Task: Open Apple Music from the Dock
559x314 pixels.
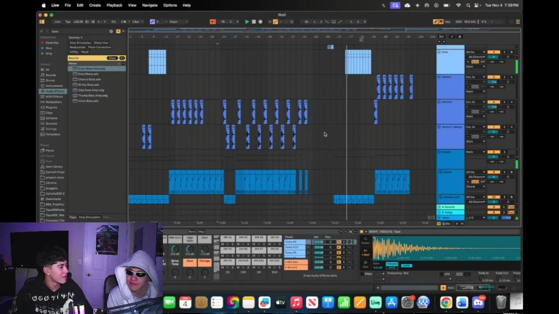Action: point(296,302)
